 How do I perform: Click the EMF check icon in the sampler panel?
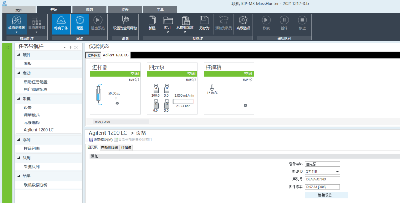(x=137, y=80)
